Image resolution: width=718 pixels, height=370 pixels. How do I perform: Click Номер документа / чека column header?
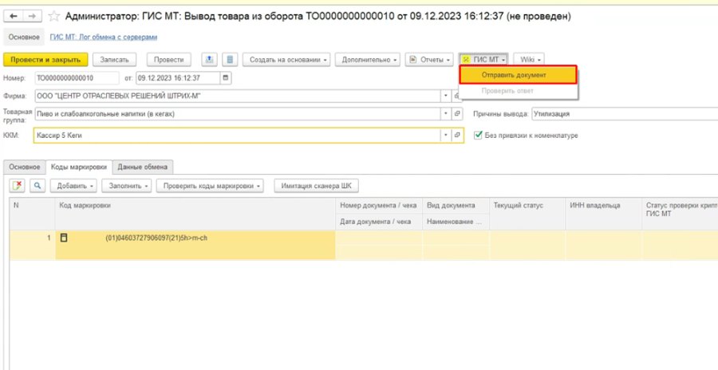point(379,206)
